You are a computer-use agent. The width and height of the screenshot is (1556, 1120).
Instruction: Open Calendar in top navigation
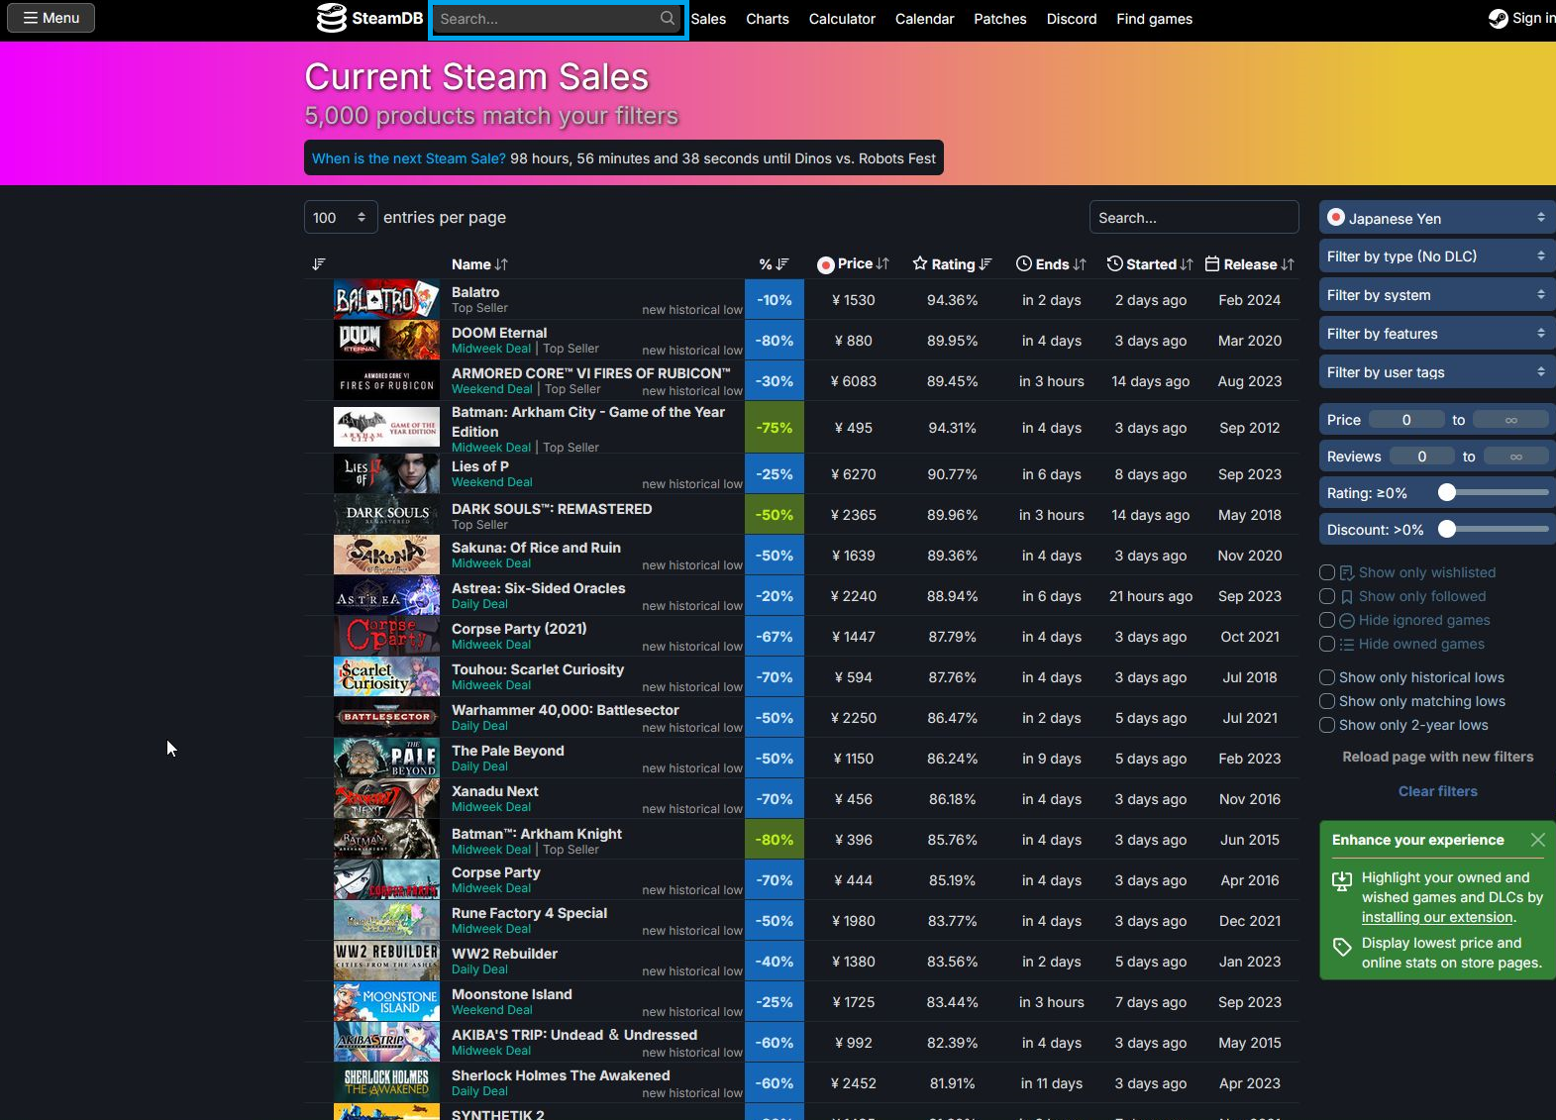pyautogui.click(x=924, y=19)
